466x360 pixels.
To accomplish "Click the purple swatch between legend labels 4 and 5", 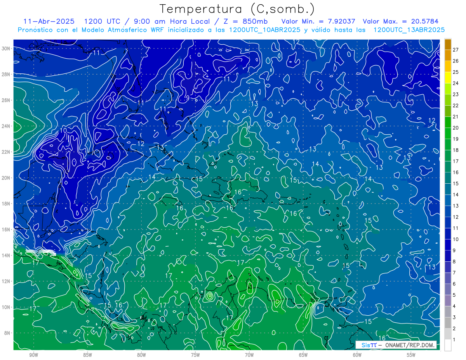I will (448, 300).
